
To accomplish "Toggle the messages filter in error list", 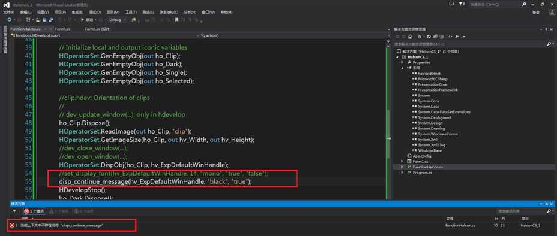I will point(83,211).
